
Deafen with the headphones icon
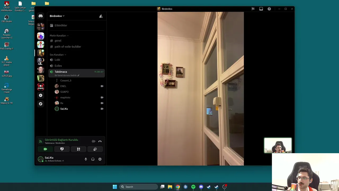point(93,159)
